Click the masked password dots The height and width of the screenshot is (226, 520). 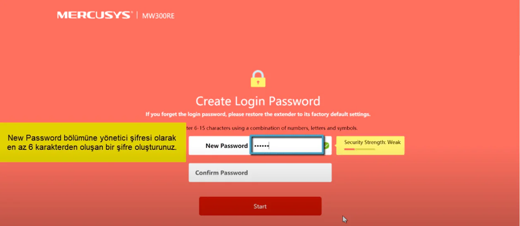click(x=261, y=146)
